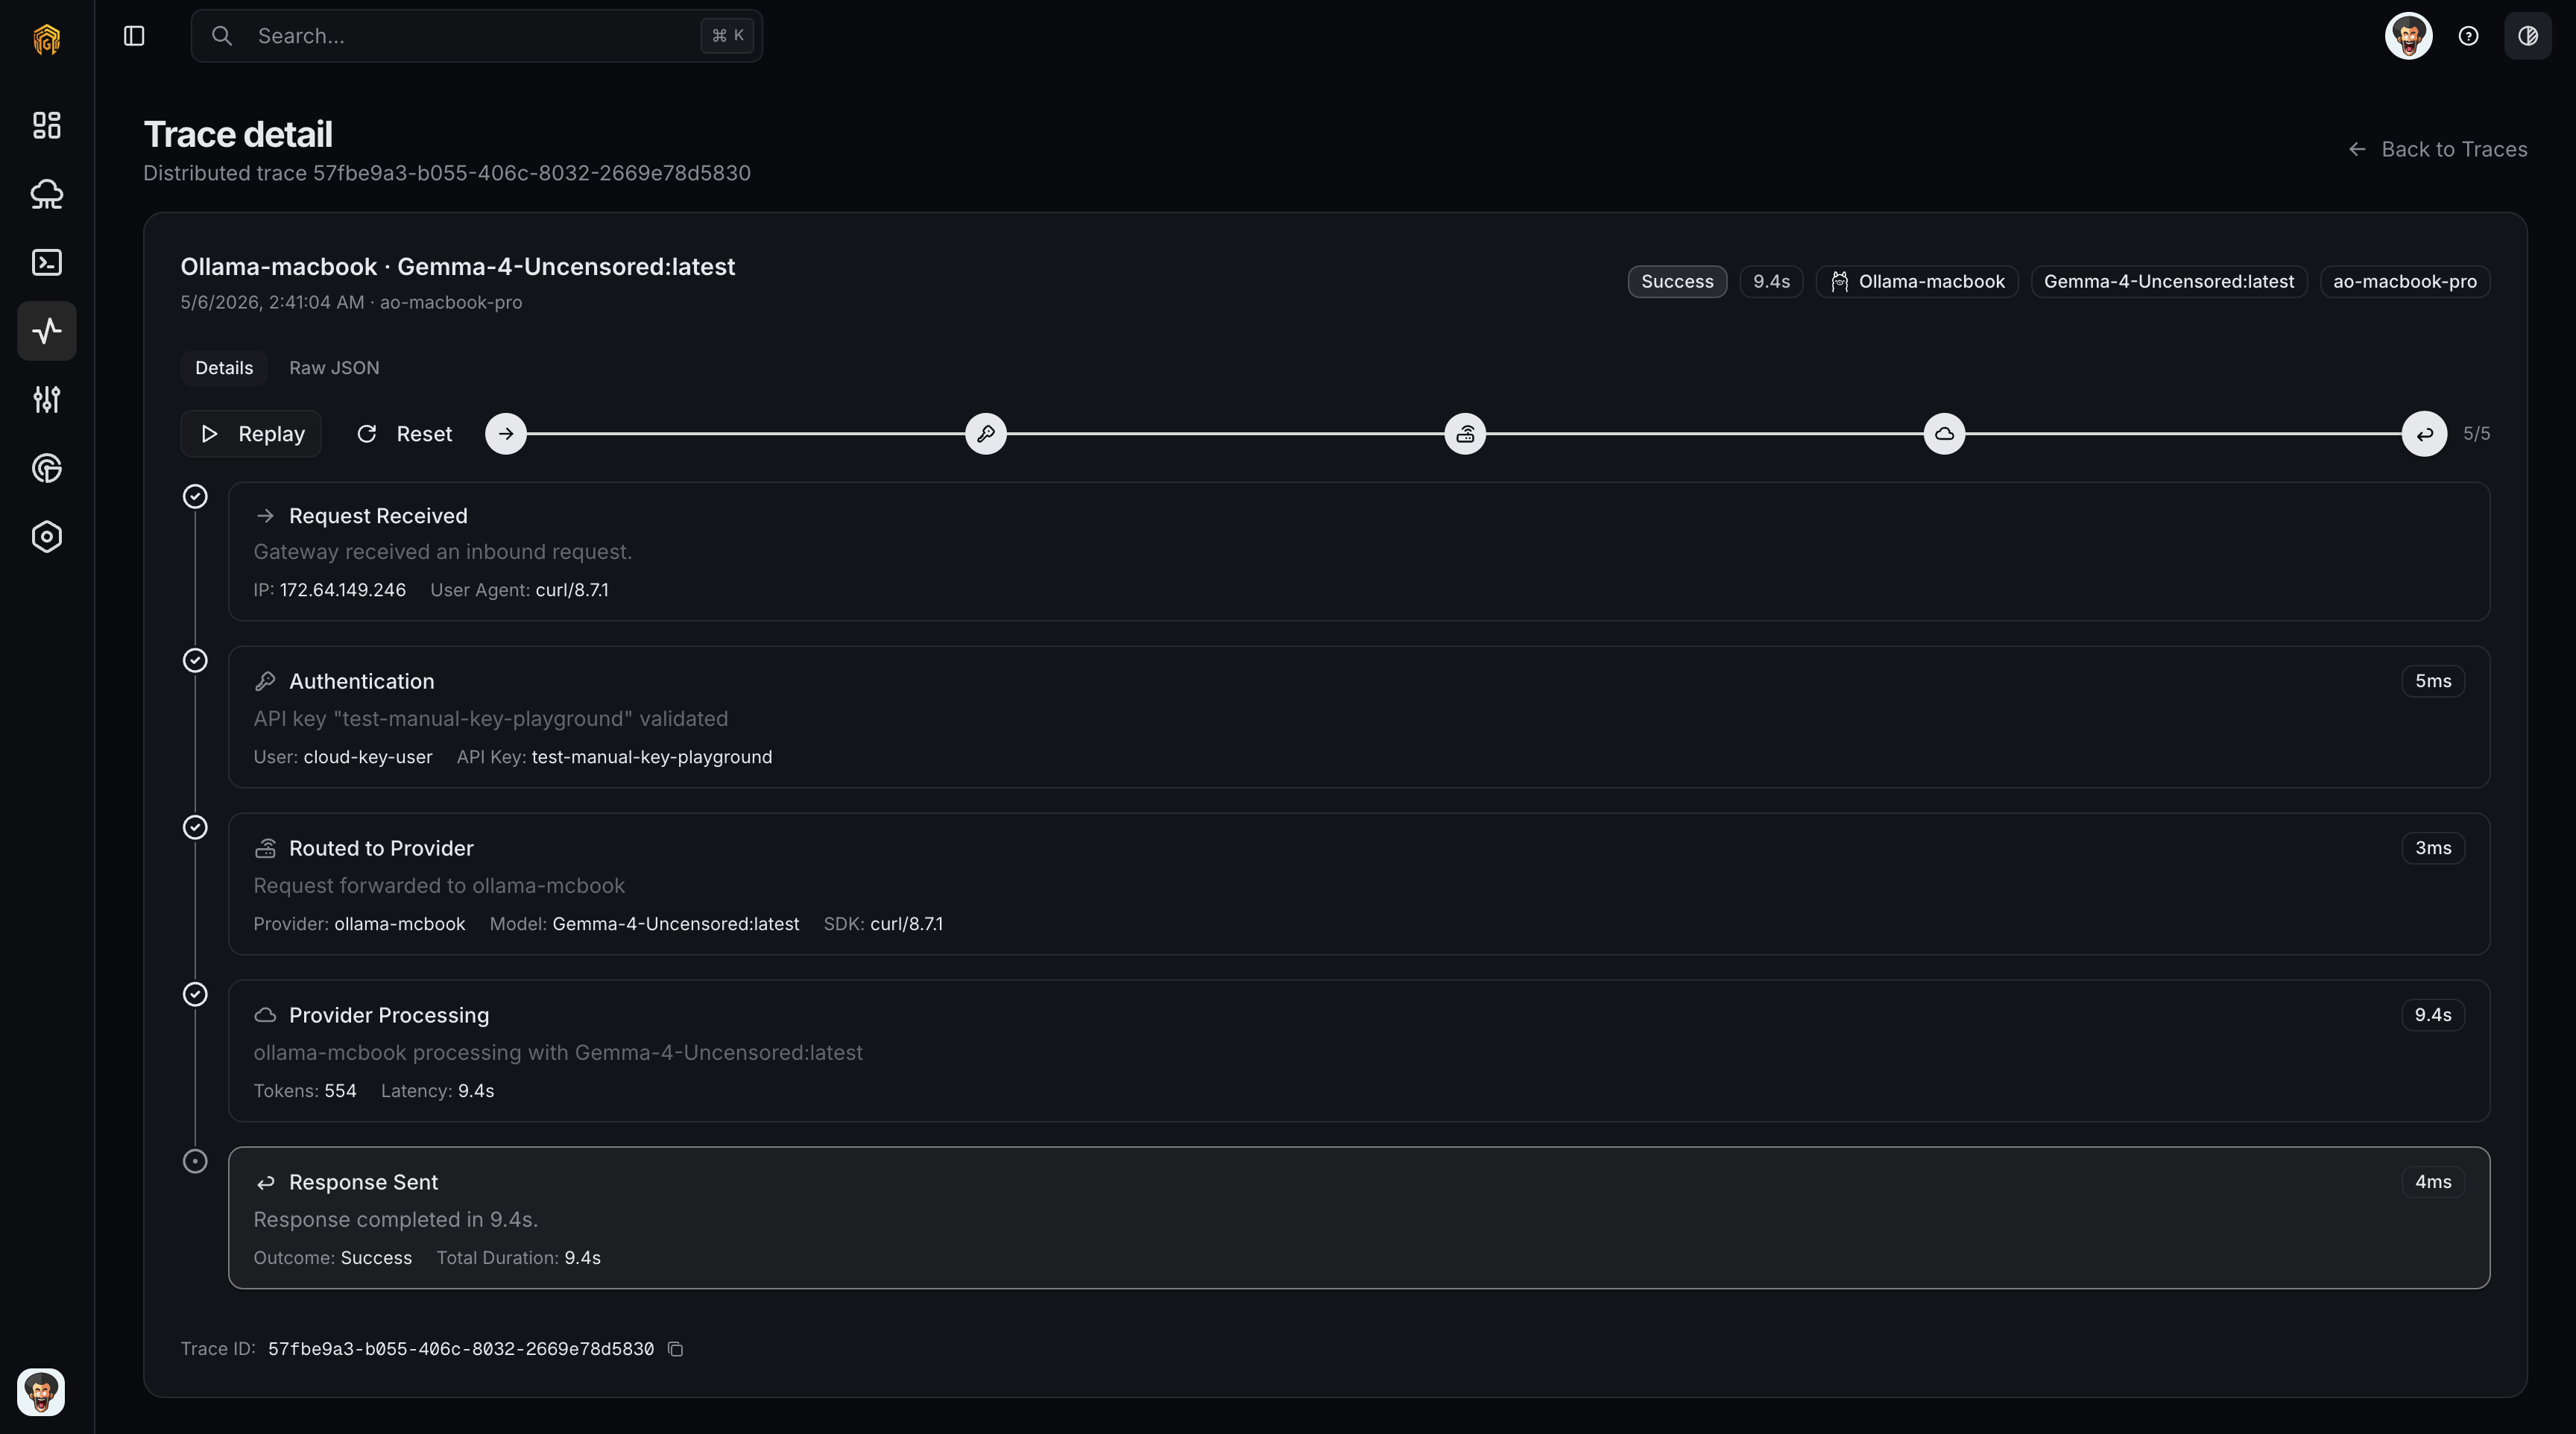Image resolution: width=2576 pixels, height=1434 pixels.
Task: Select the Response Sent step card
Action: click(1358, 1218)
